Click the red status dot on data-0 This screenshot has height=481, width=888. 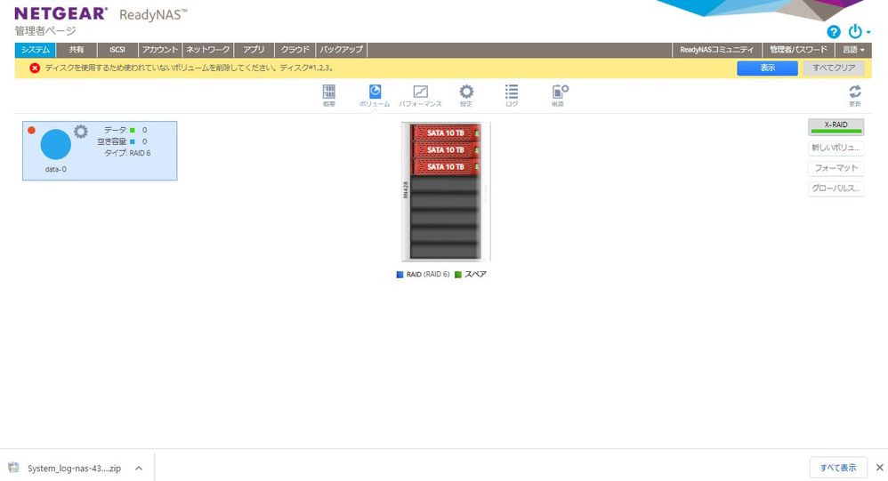tap(32, 130)
